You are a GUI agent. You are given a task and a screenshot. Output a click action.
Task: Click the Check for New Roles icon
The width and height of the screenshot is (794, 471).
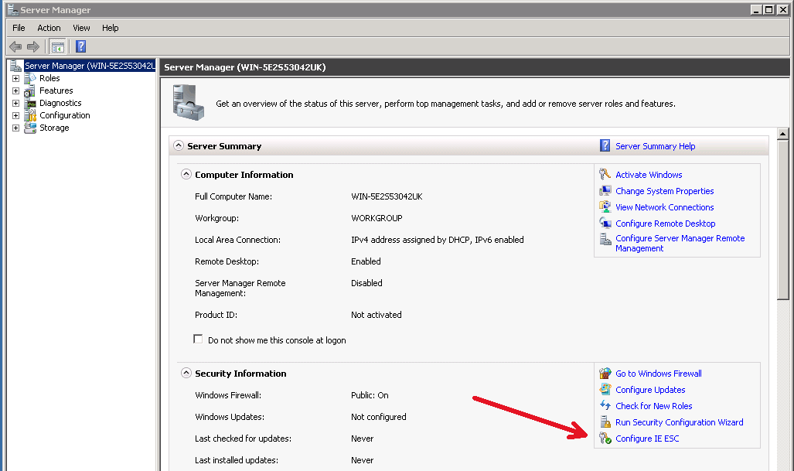605,406
